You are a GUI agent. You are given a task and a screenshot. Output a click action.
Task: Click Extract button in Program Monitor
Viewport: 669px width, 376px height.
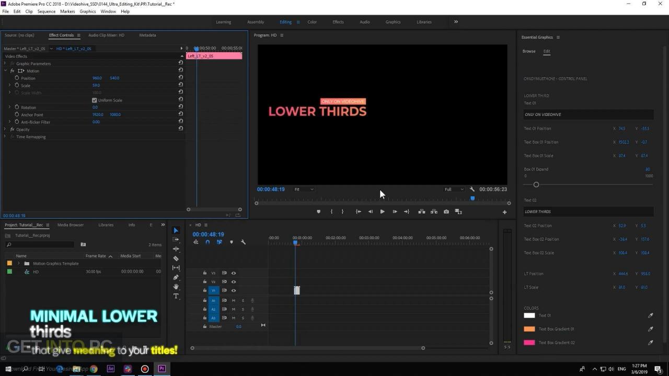[x=434, y=211]
